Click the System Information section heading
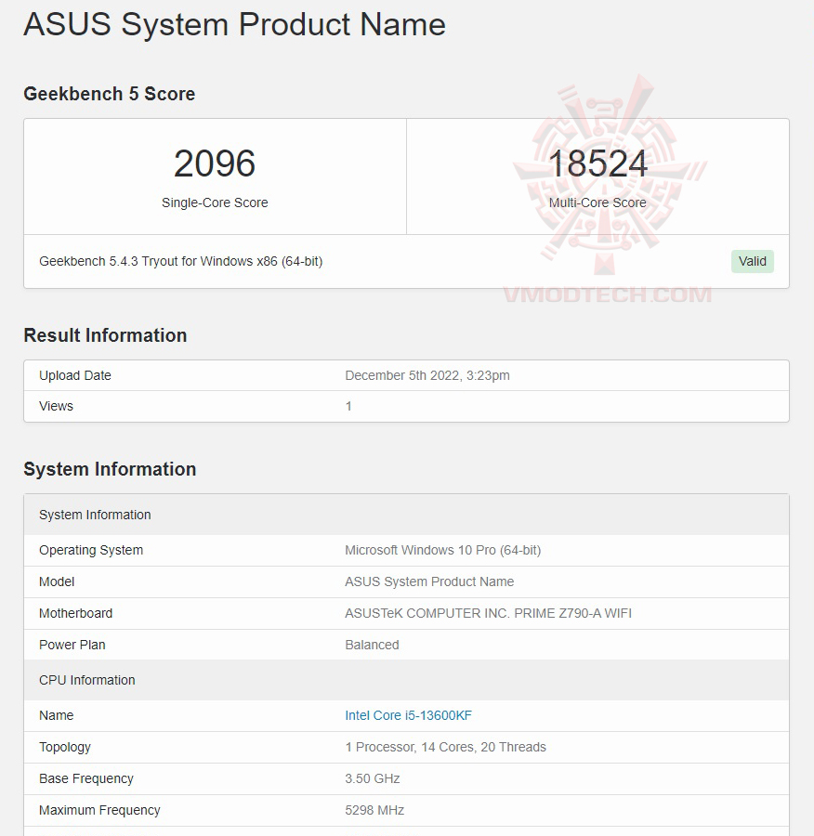This screenshot has width=814, height=836. 110,470
